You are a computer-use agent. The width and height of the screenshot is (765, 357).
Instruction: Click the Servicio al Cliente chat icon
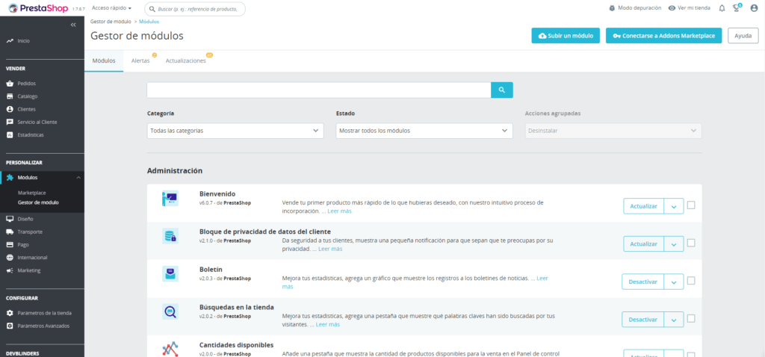click(x=10, y=122)
